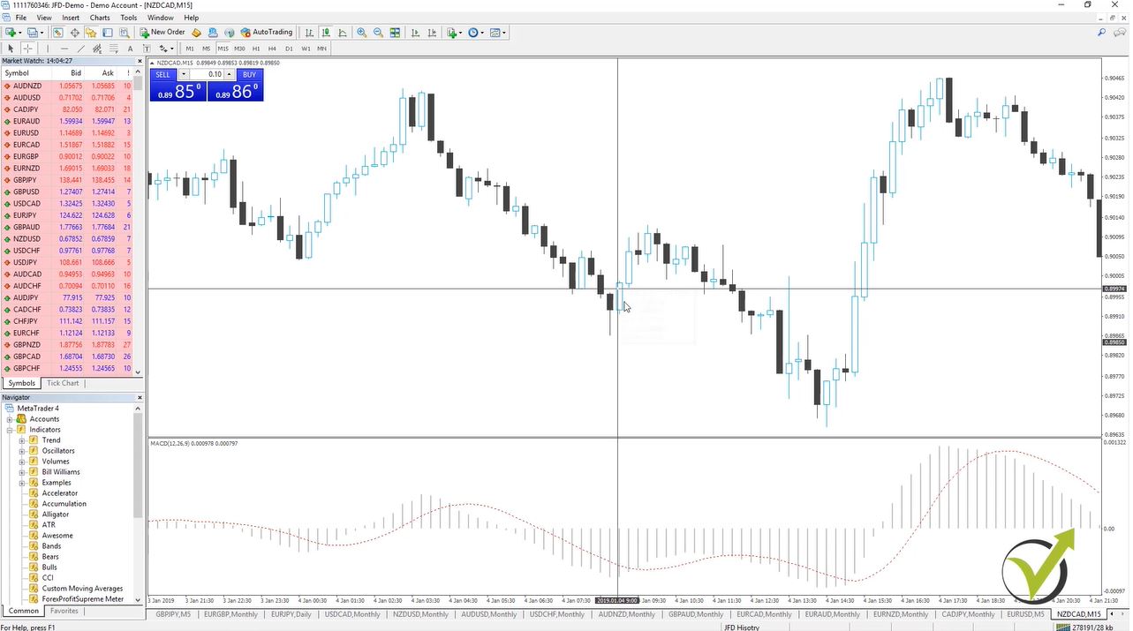Toggle AutoTrading on the toolbar
Viewport: 1133px width, 631px height.
point(267,32)
